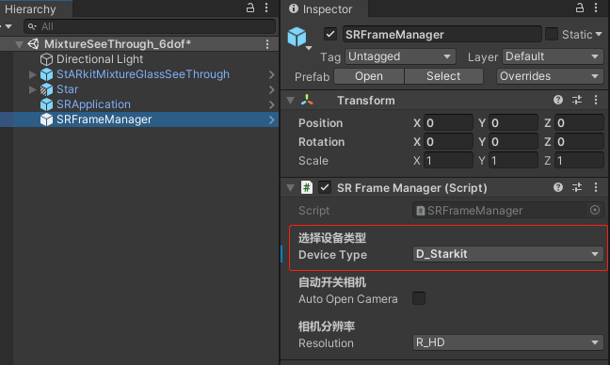This screenshot has width=610, height=365.
Task: Click the Position X input field
Action: coord(448,123)
